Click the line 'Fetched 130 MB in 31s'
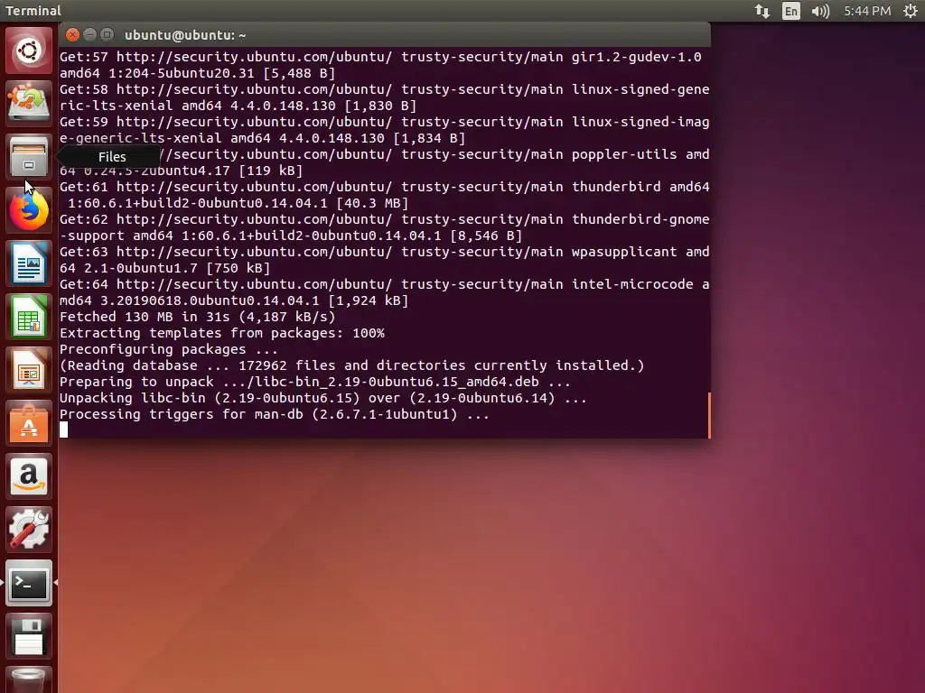This screenshot has height=693, width=925. point(198,317)
